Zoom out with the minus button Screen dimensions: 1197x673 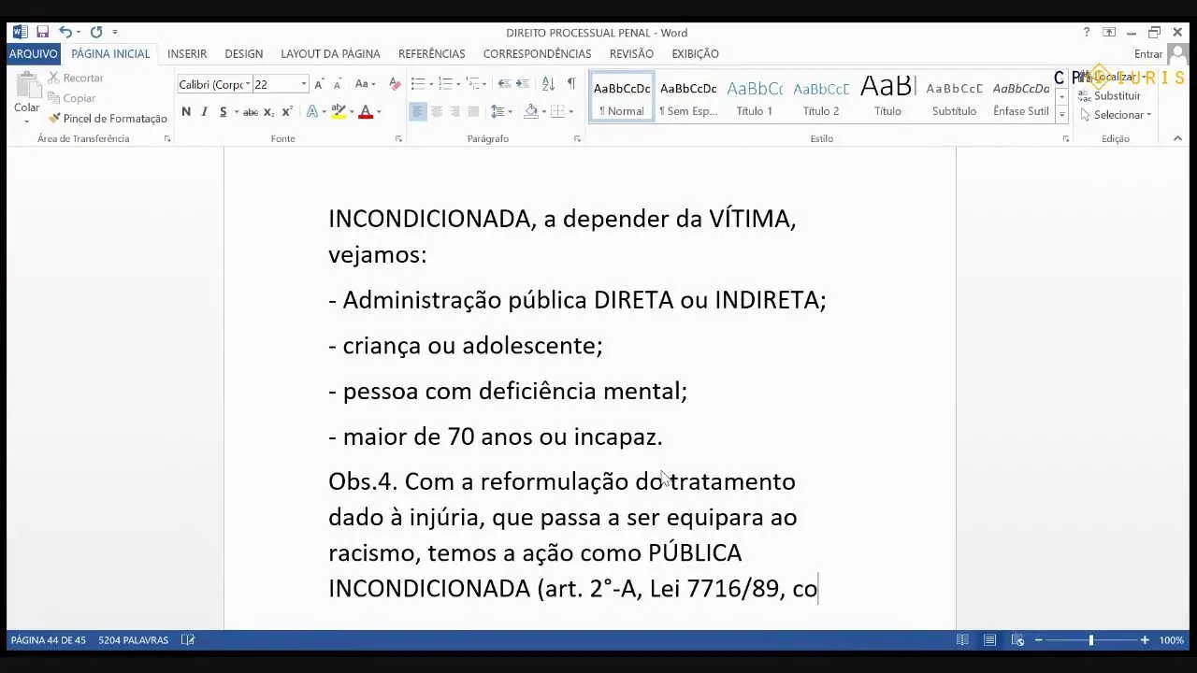(x=1038, y=640)
